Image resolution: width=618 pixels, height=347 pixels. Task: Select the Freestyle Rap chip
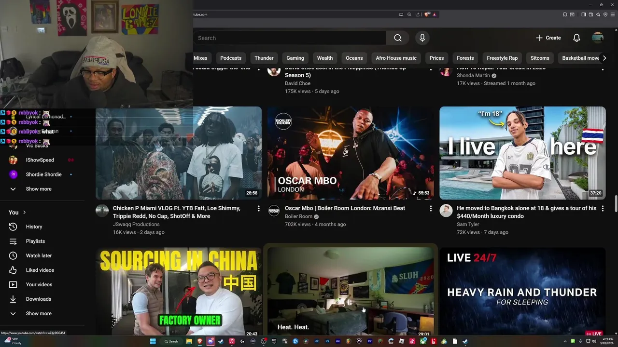pyautogui.click(x=502, y=58)
